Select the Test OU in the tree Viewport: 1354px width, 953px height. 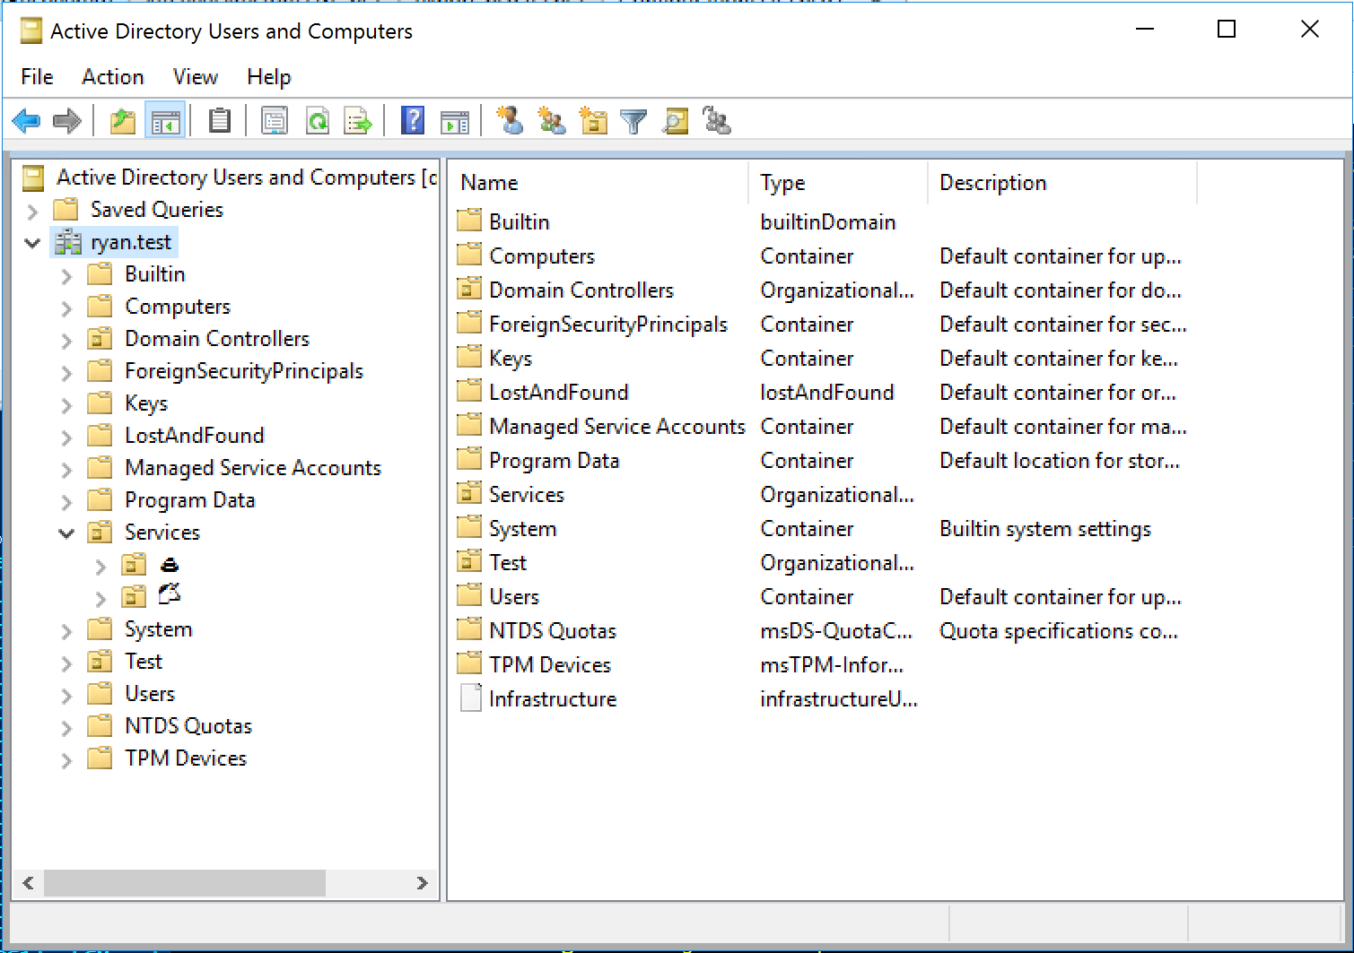[x=144, y=662]
